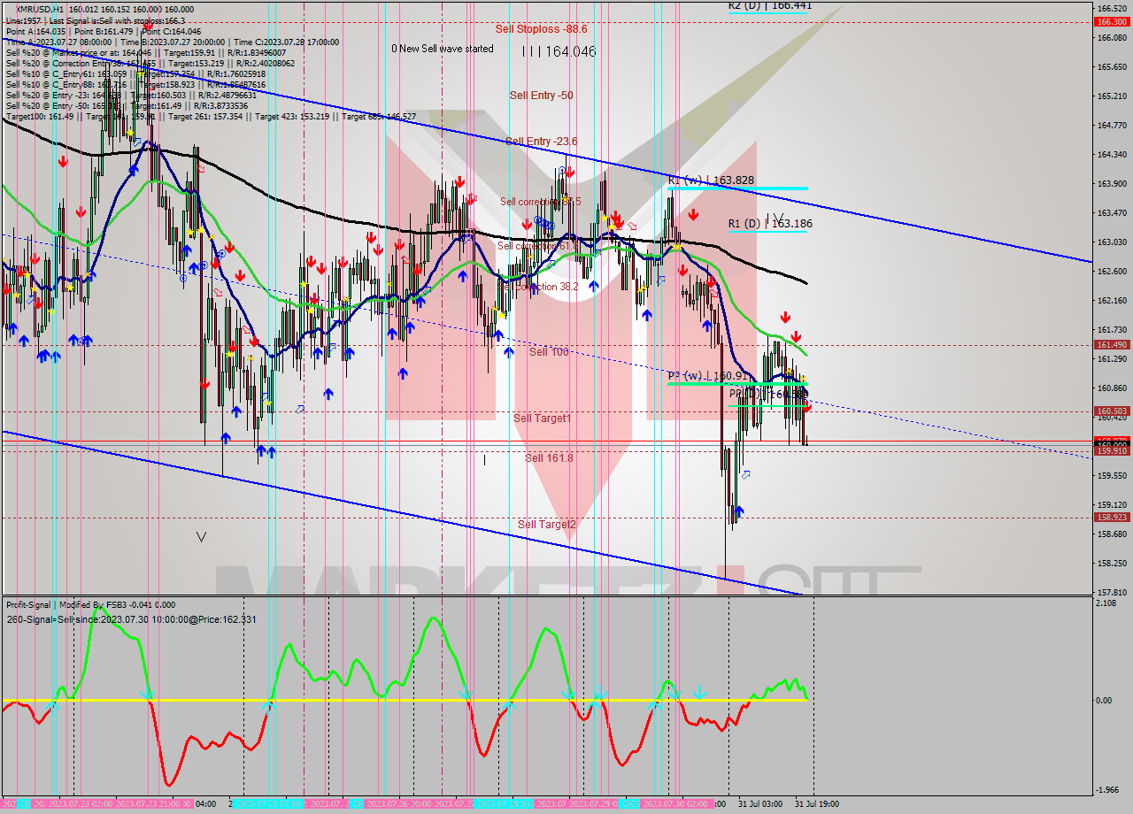This screenshot has width=1133, height=814.
Task: Click the 165.650 price axis value
Action: click(1110, 66)
